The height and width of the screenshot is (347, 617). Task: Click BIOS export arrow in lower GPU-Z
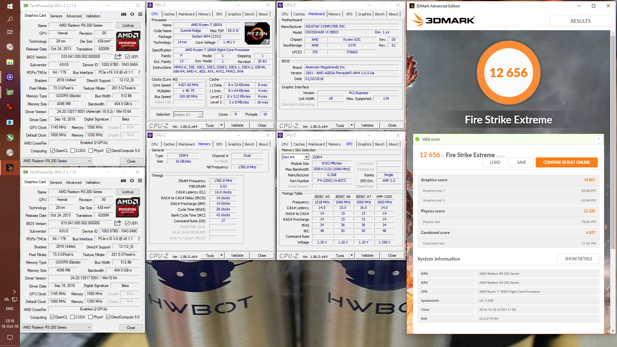tap(118, 223)
